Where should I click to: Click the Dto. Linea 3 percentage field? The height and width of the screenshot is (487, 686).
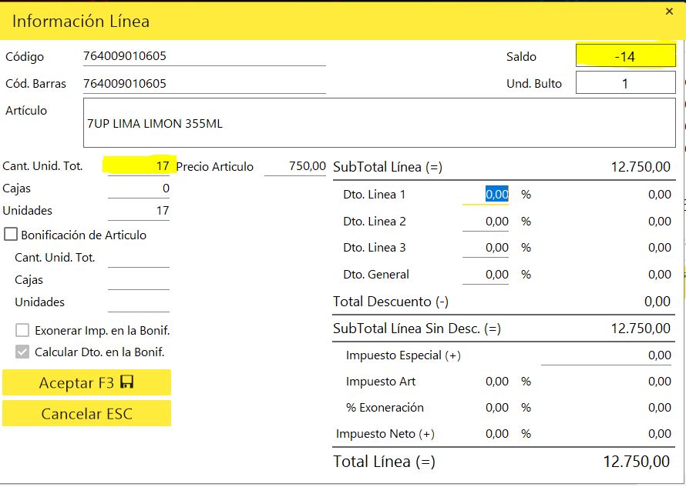(x=486, y=248)
